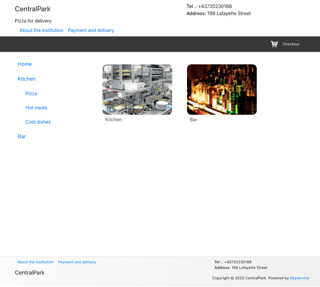Click the phone number in the header
This screenshot has width=320, height=287.
click(215, 7)
